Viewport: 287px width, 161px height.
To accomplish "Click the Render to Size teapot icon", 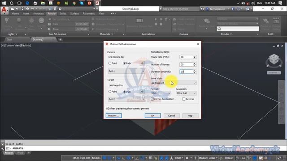I will click(x=206, y=21).
